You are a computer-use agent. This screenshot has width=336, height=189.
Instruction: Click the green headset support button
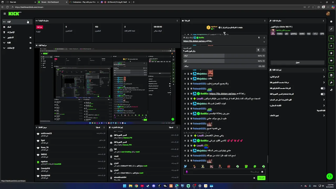click(329, 176)
